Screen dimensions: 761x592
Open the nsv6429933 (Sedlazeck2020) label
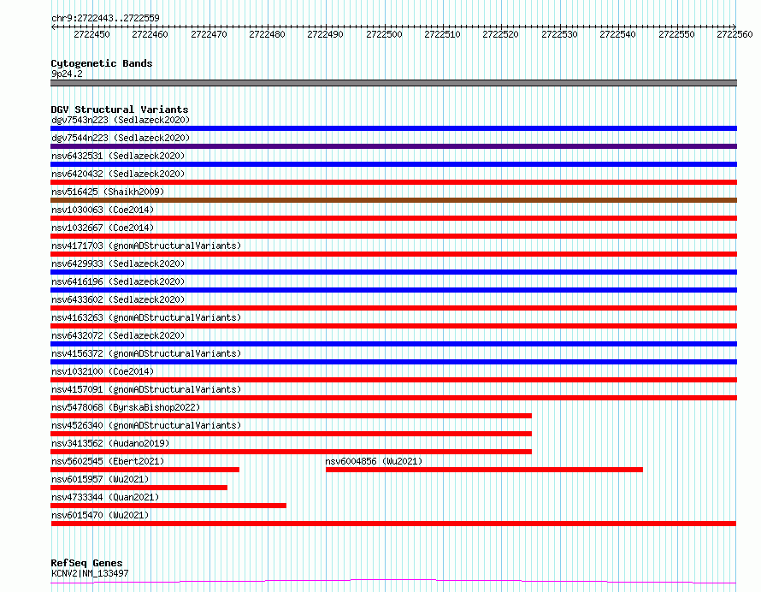click(118, 263)
